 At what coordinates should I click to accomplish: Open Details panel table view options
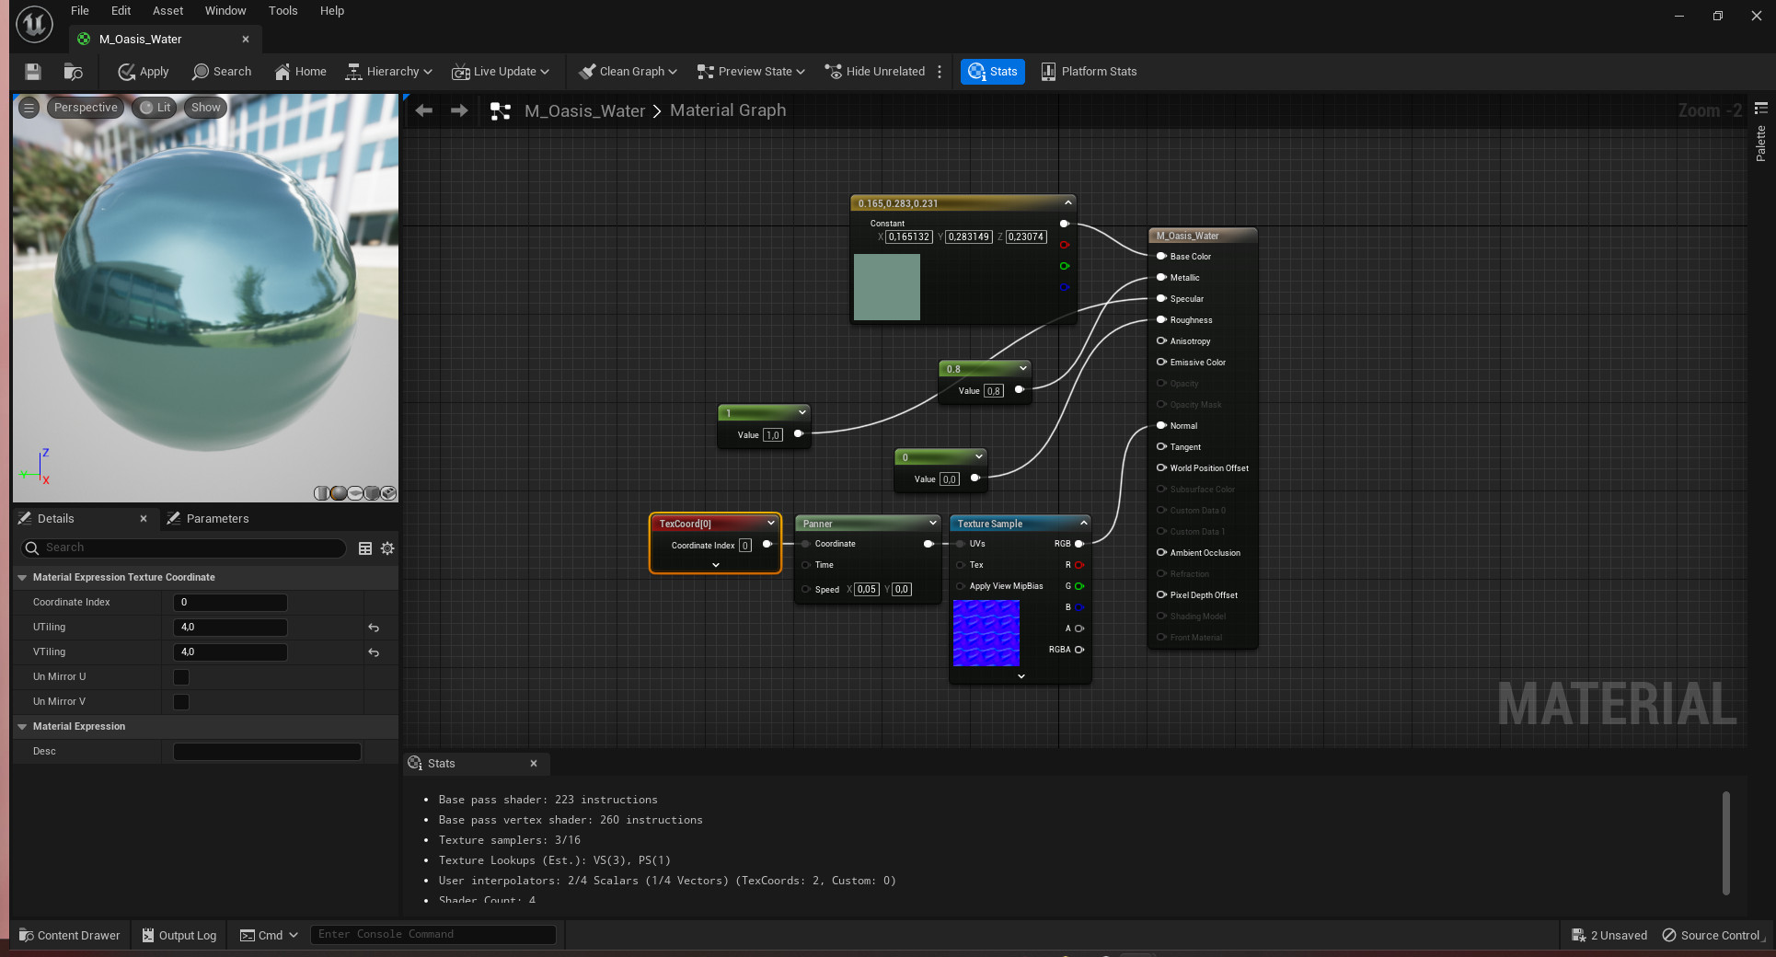click(x=365, y=548)
